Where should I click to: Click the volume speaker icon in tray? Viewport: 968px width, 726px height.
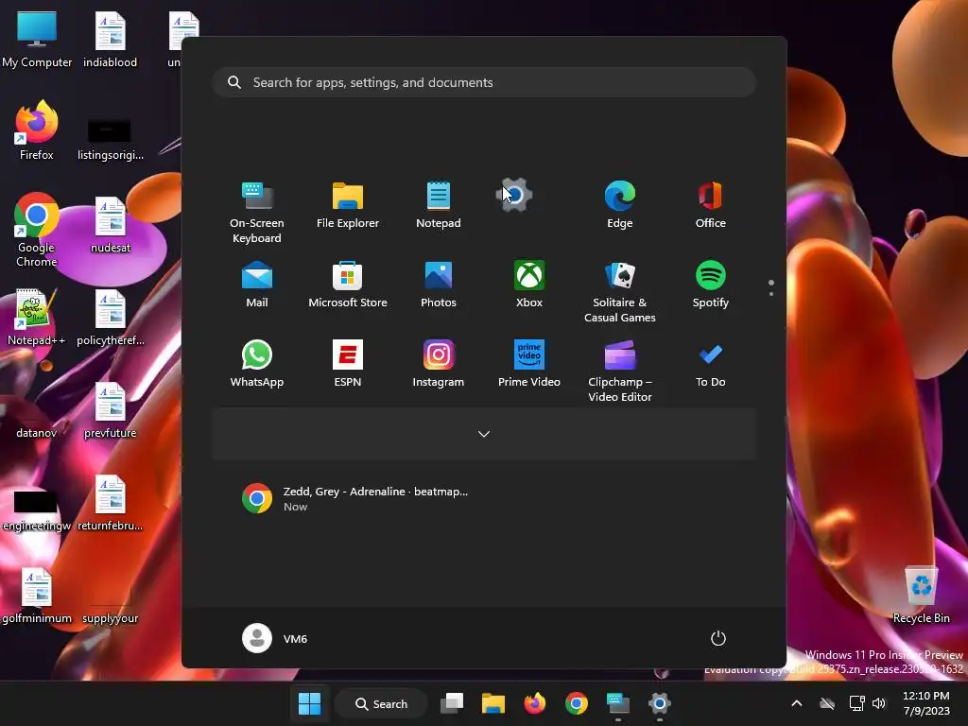879,703
